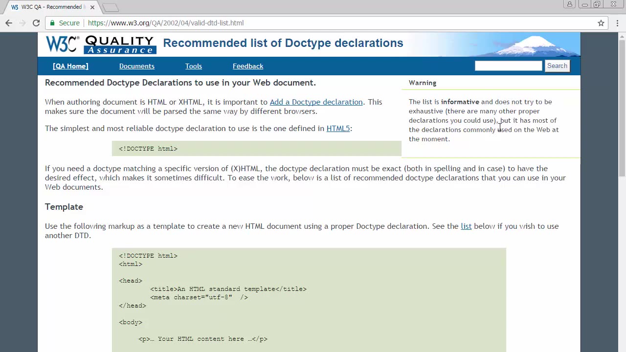
Task: Click the Quality Assurance logo
Action: tap(120, 44)
